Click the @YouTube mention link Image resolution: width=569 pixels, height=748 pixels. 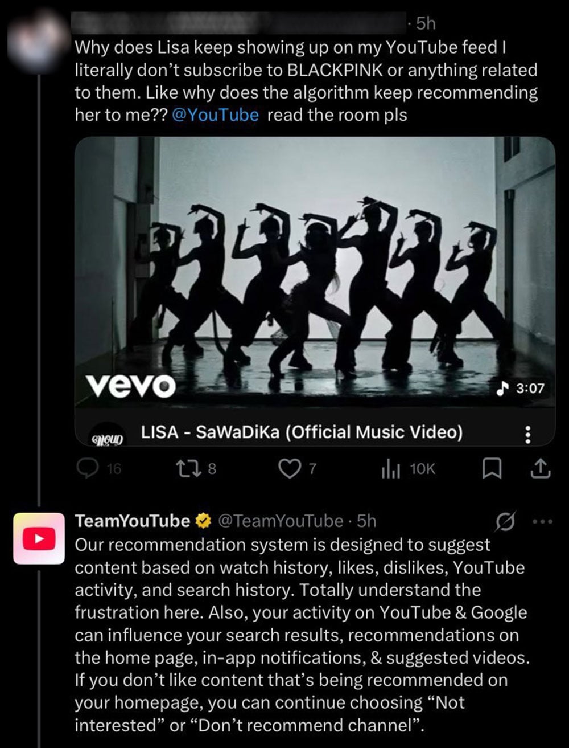point(215,115)
